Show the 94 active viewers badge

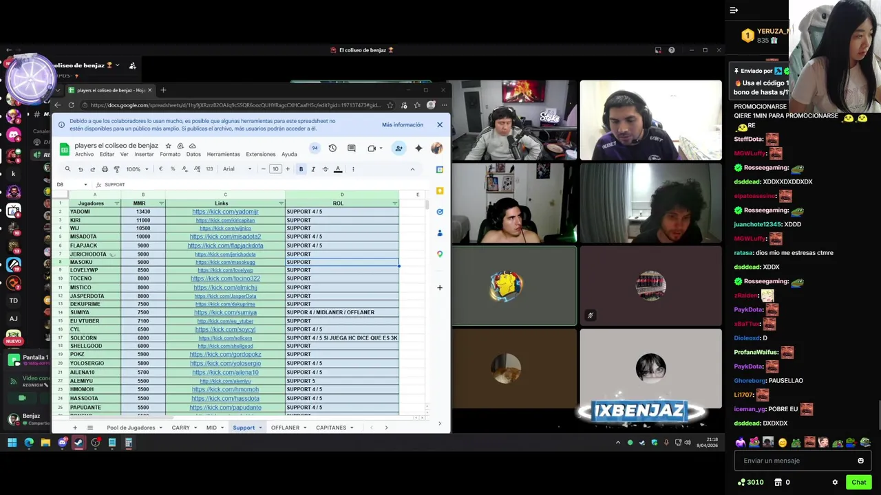315,148
